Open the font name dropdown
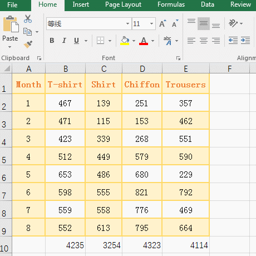Viewport: 256px width, 256px height. click(127, 24)
